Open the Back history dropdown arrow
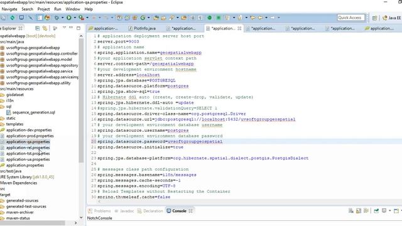 (x=266, y=18)
